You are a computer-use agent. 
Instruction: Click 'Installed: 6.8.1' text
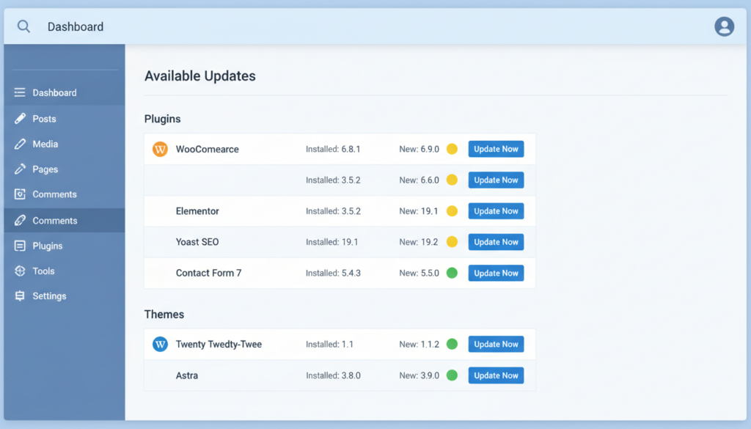pyautogui.click(x=333, y=149)
